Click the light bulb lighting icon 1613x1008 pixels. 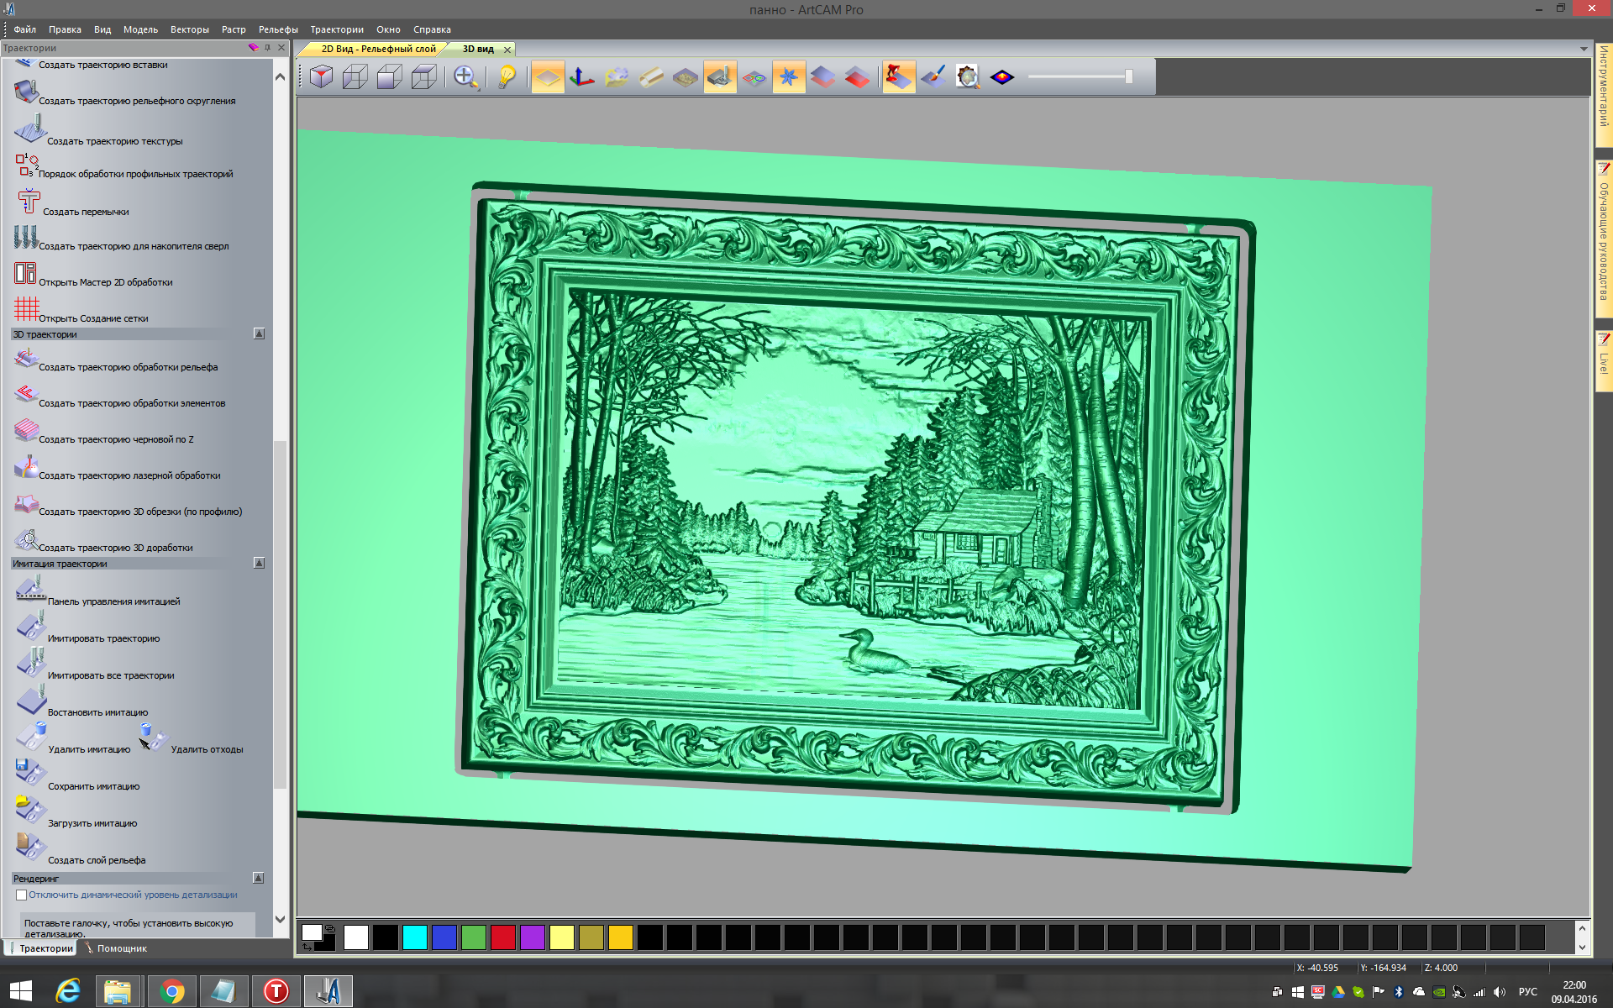[507, 77]
